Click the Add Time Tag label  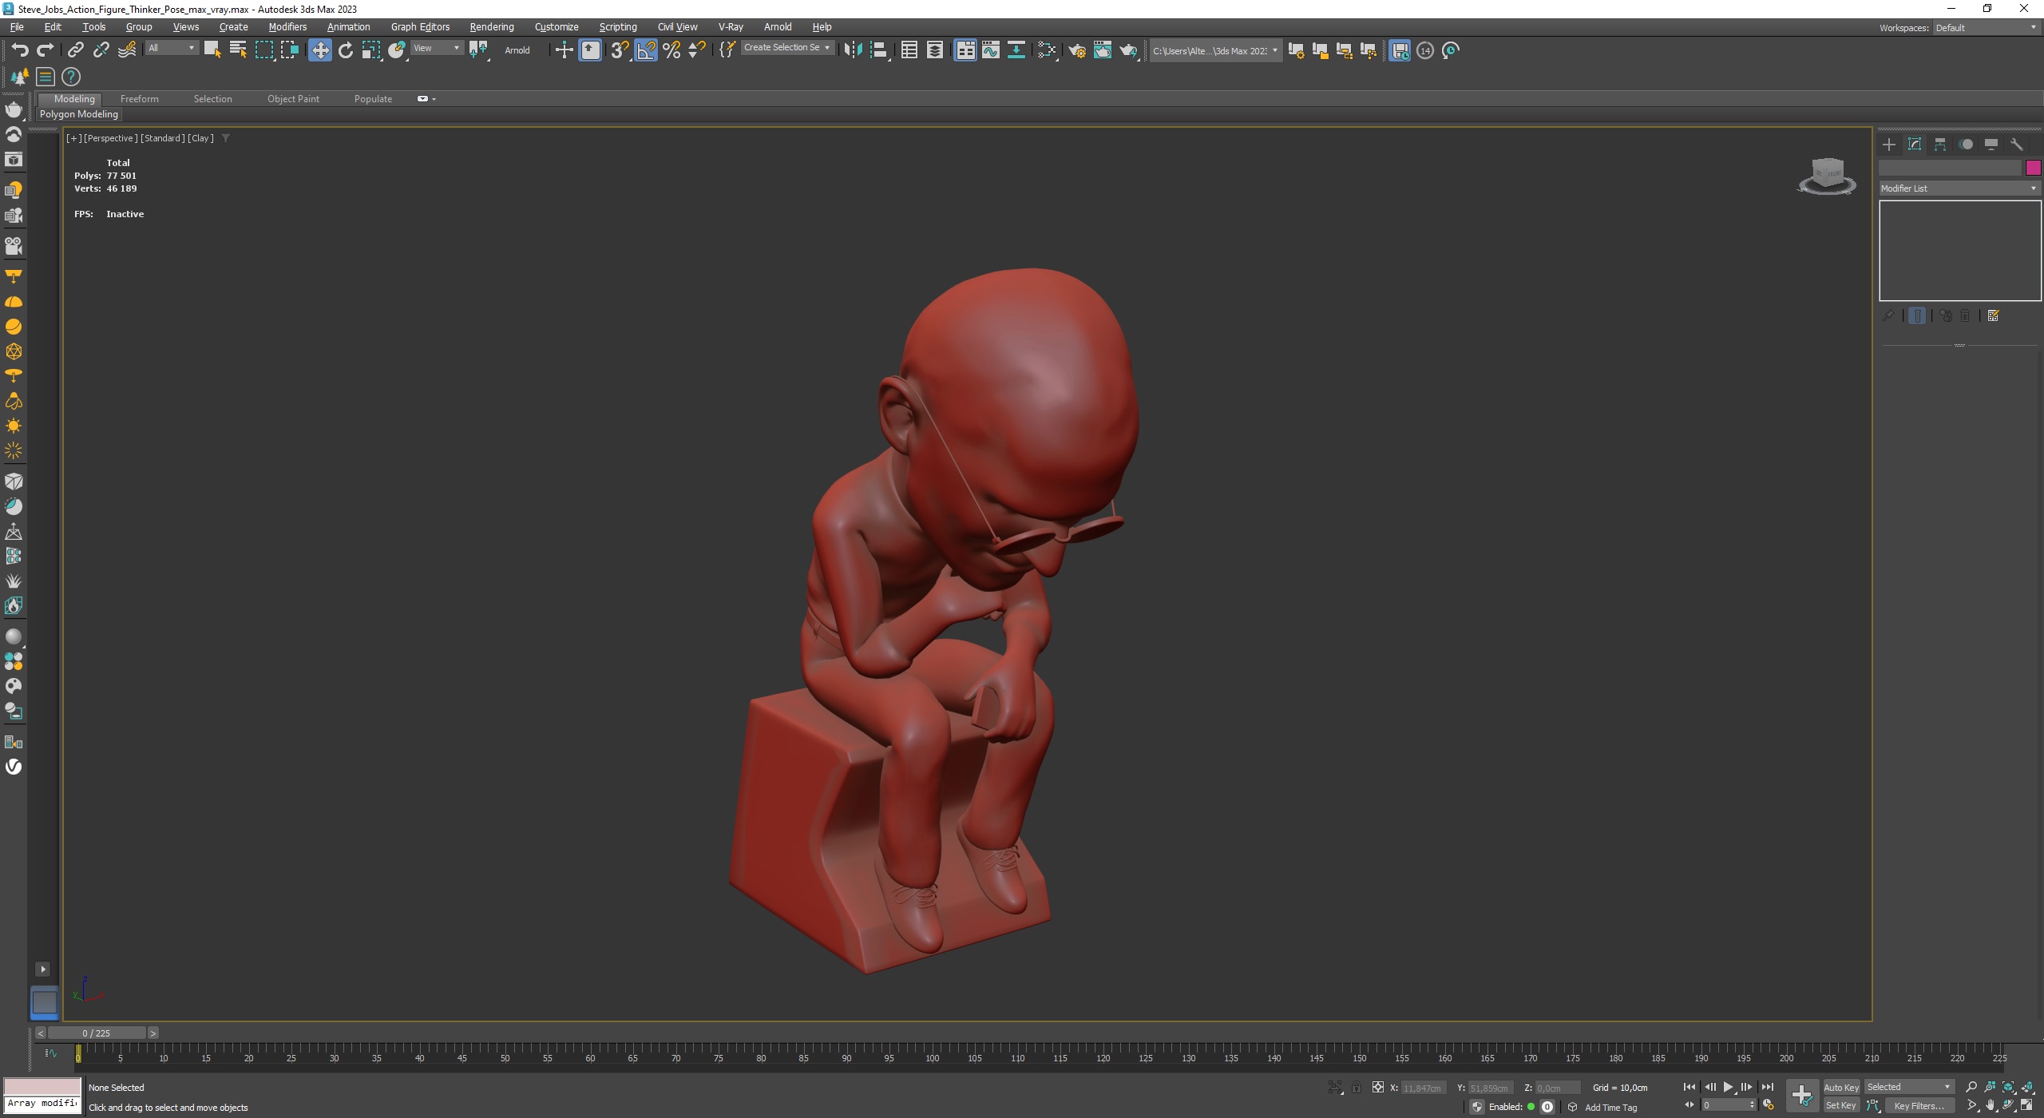pyautogui.click(x=1610, y=1108)
